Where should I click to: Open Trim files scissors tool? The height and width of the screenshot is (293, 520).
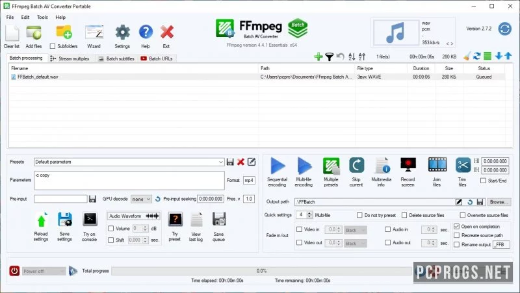[x=463, y=165]
